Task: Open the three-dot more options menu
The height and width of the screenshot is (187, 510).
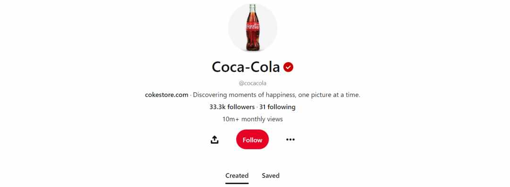Action: [x=290, y=139]
